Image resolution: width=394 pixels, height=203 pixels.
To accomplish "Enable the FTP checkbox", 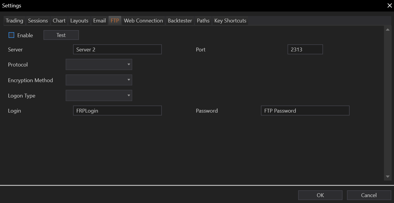I will 12,35.
